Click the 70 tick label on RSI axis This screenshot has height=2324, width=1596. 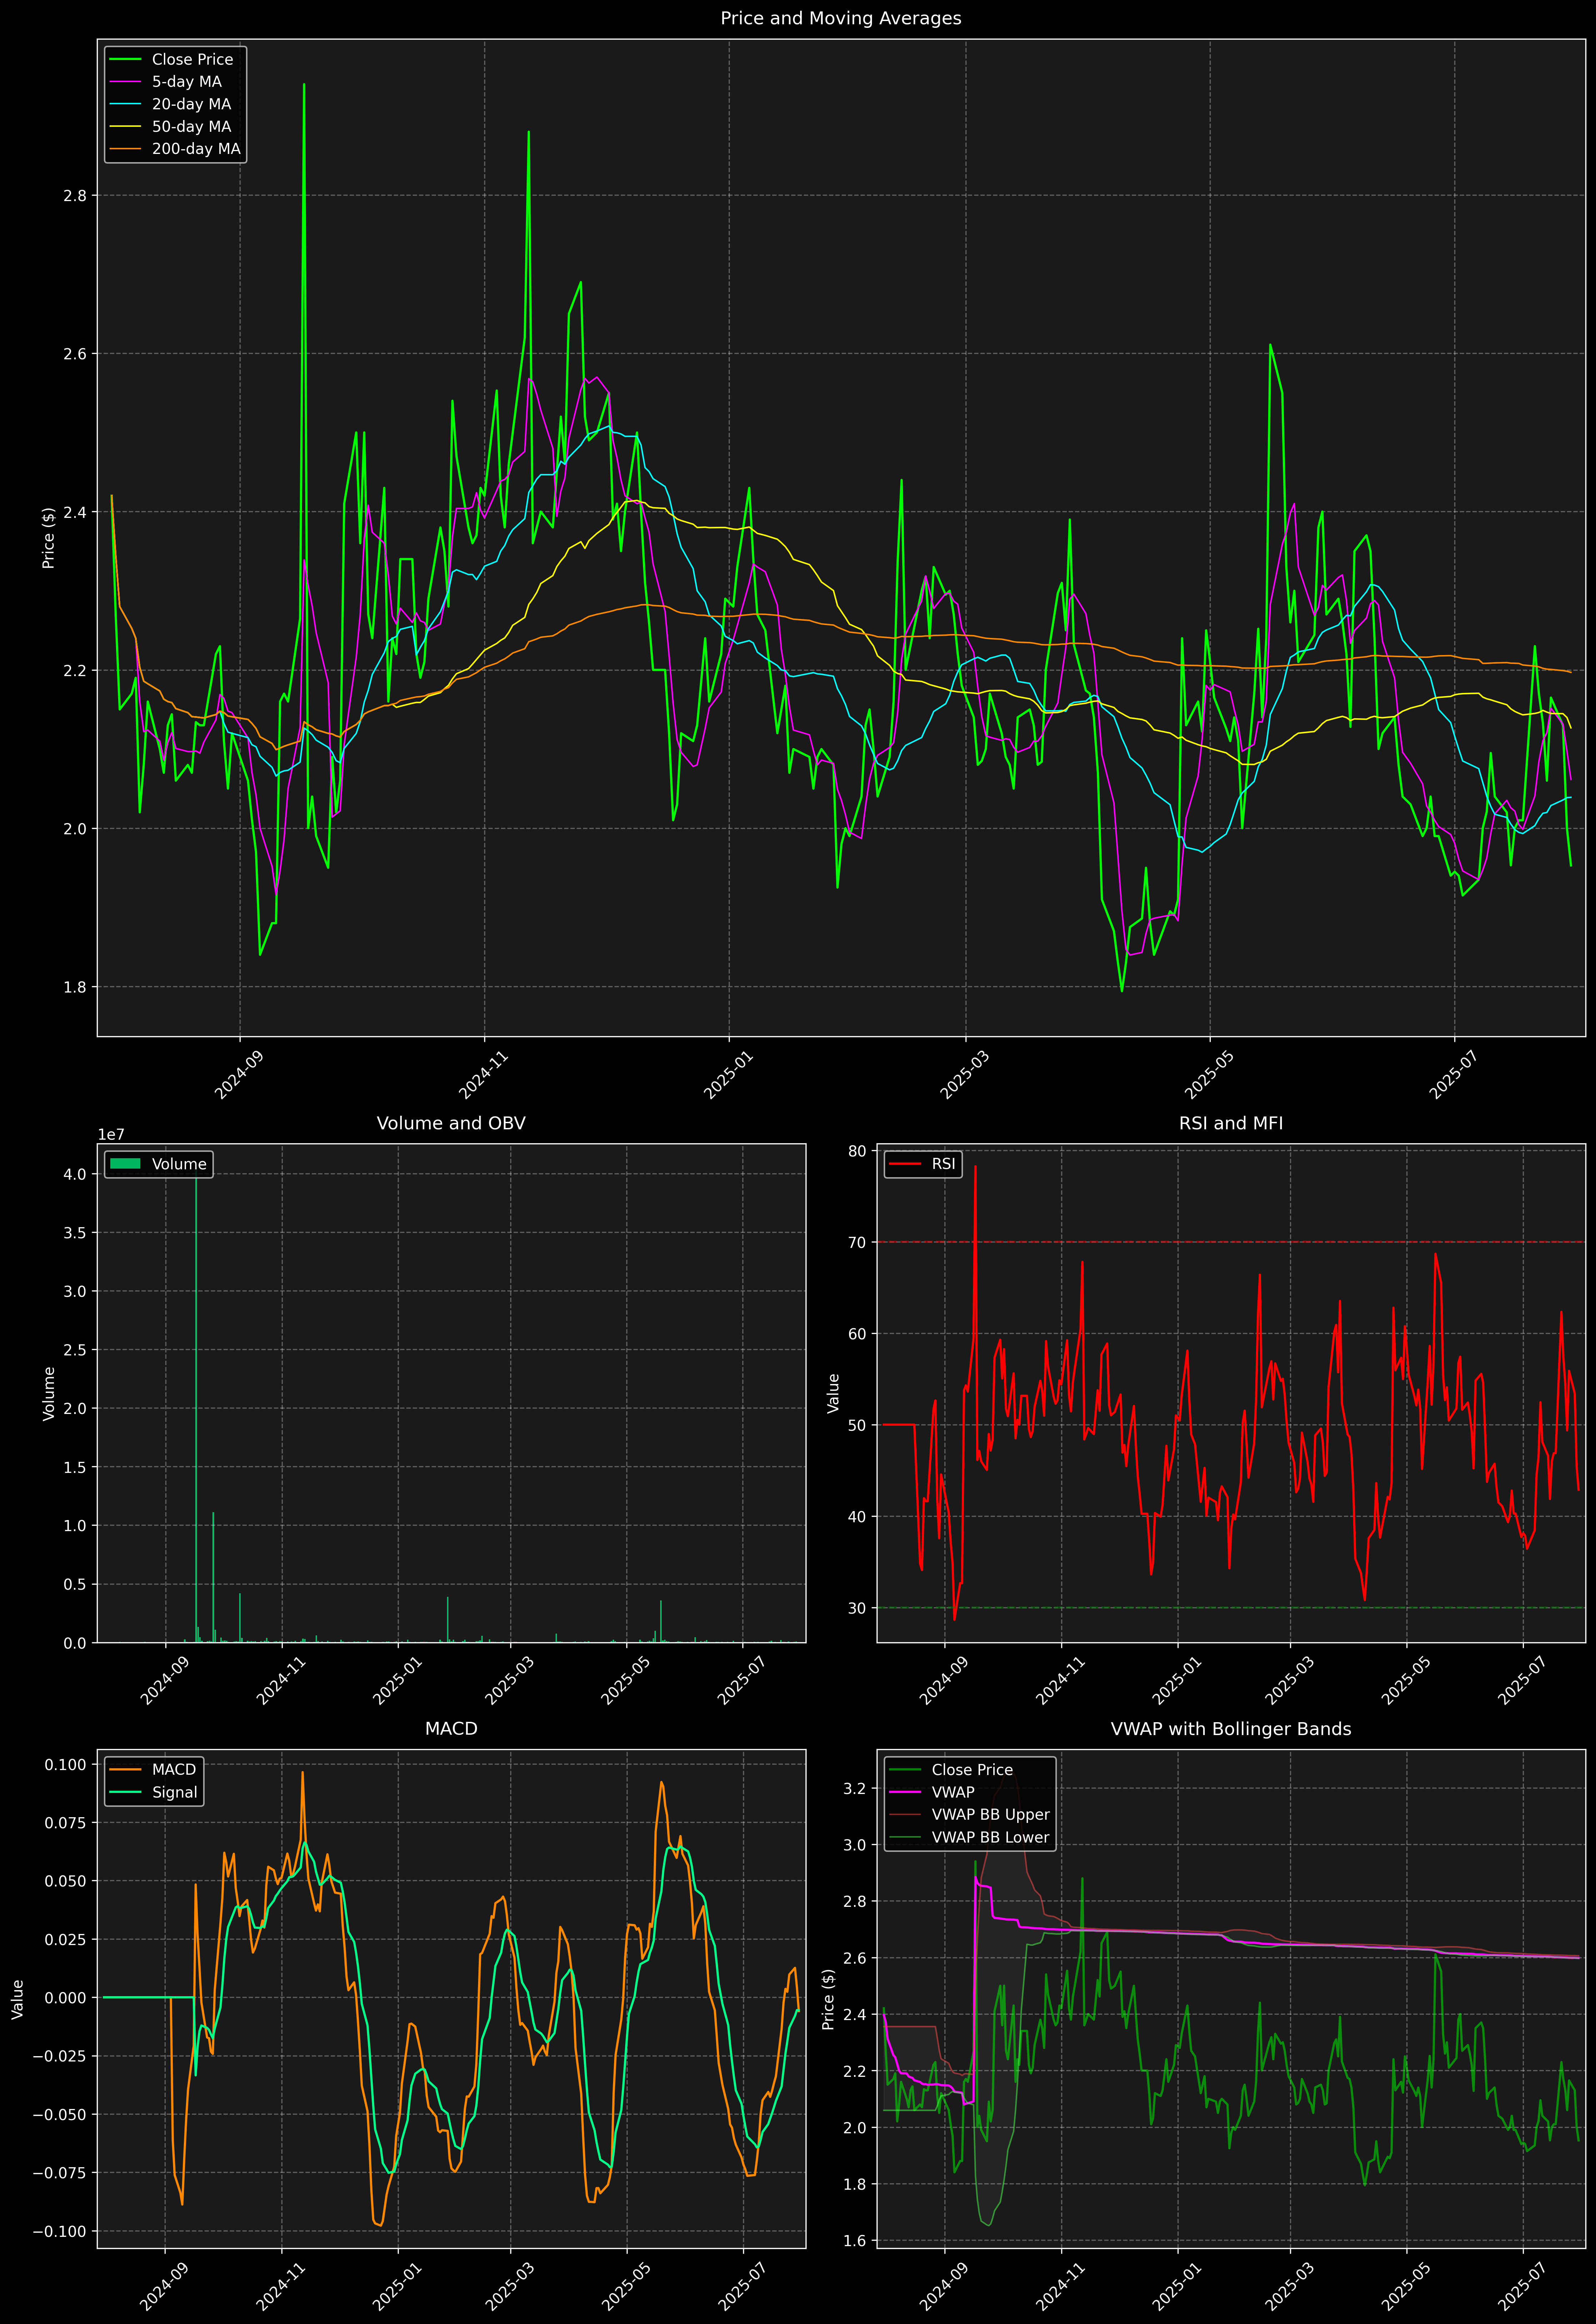pyautogui.click(x=857, y=1242)
